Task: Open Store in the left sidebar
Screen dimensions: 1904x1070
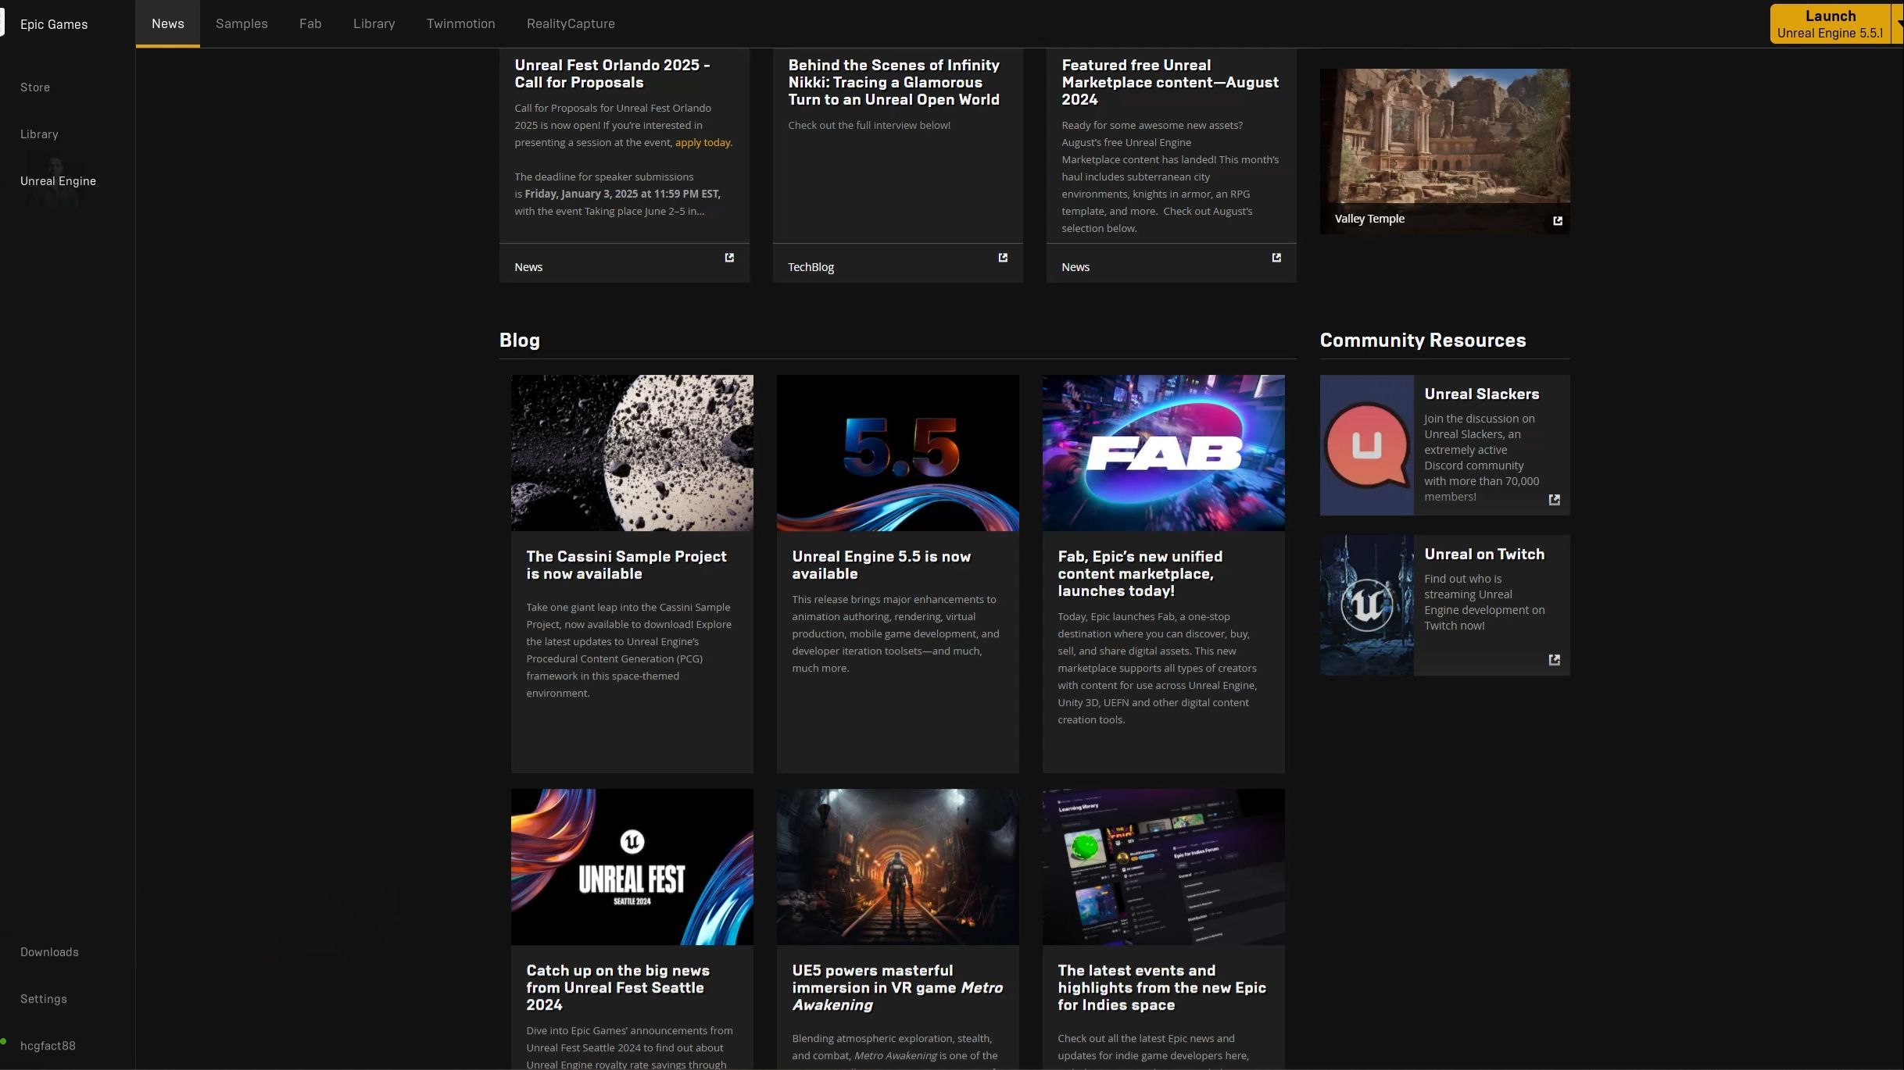Action: [35, 87]
